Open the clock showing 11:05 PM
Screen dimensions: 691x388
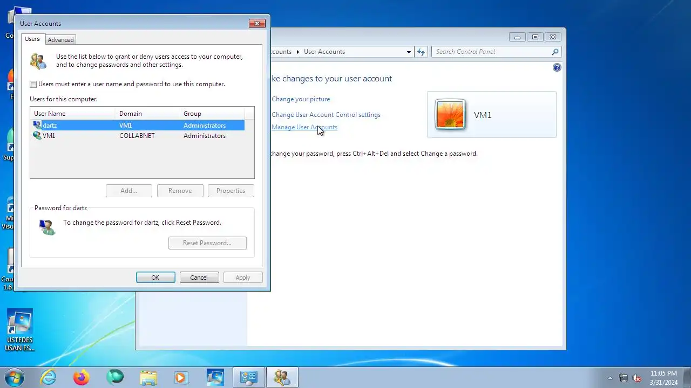click(x=663, y=377)
